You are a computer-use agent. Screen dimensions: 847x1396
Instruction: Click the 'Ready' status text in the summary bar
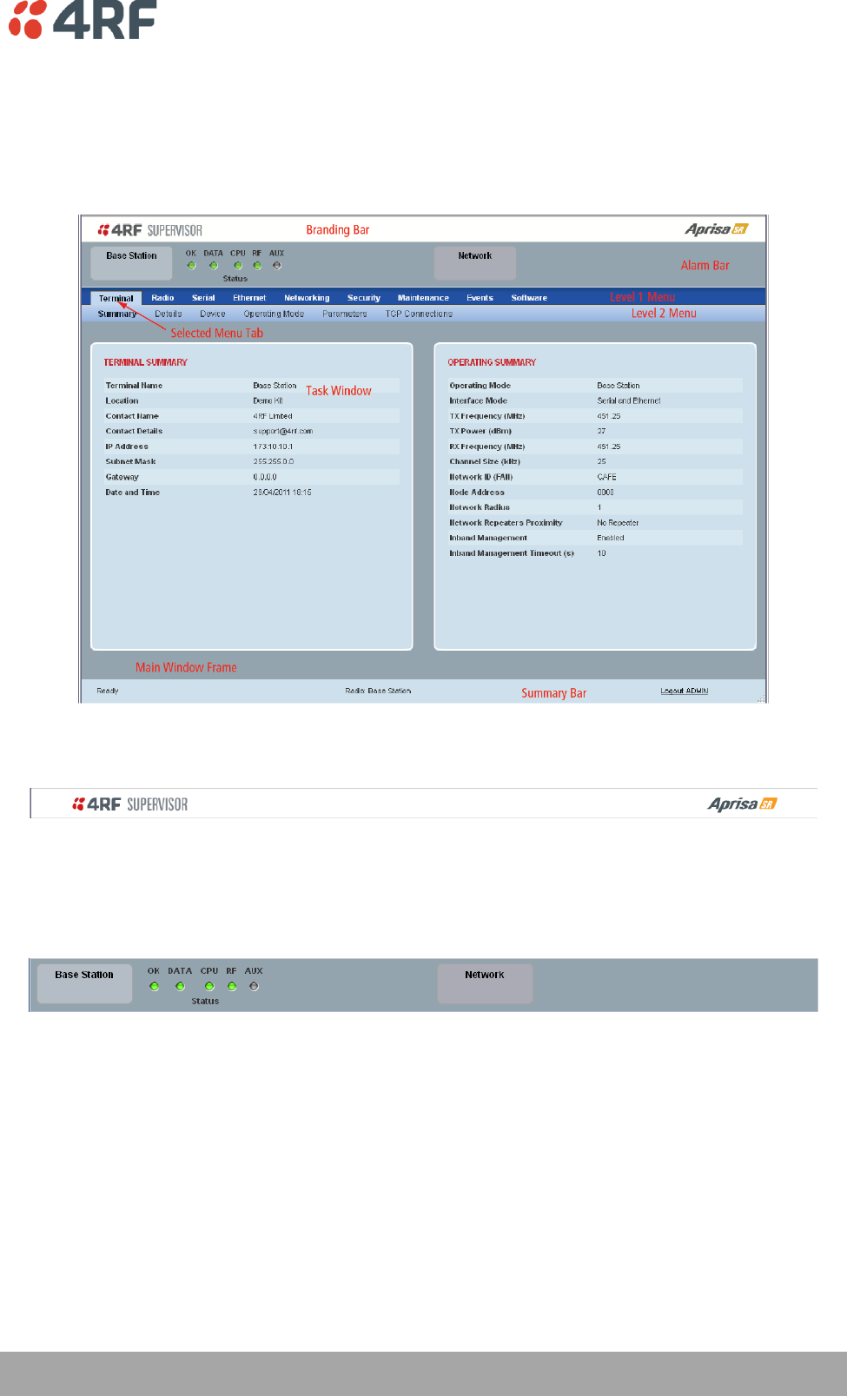tap(108, 691)
